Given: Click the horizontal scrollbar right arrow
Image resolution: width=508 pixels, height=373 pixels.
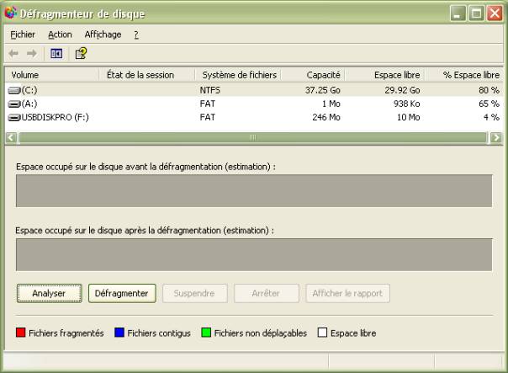Looking at the screenshot, I should click(496, 137).
